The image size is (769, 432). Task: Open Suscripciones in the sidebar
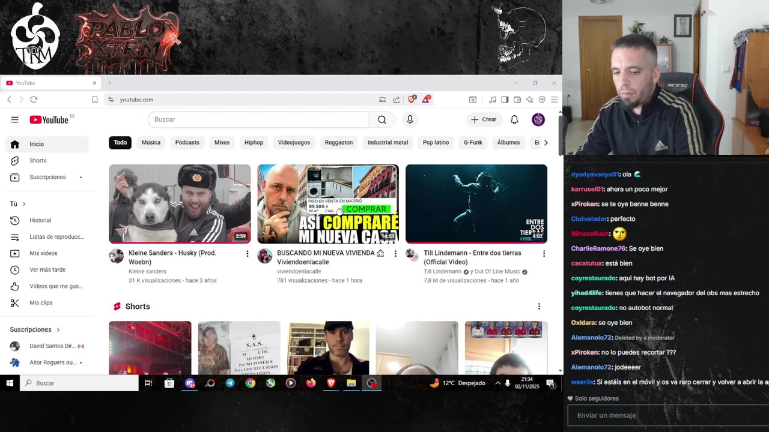pyautogui.click(x=47, y=177)
